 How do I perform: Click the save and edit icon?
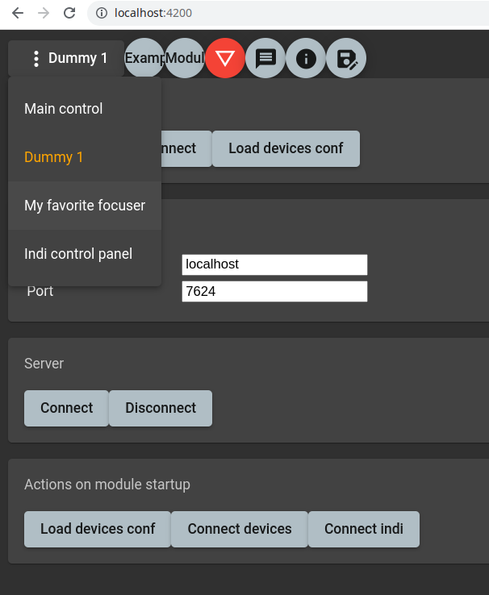(x=346, y=58)
